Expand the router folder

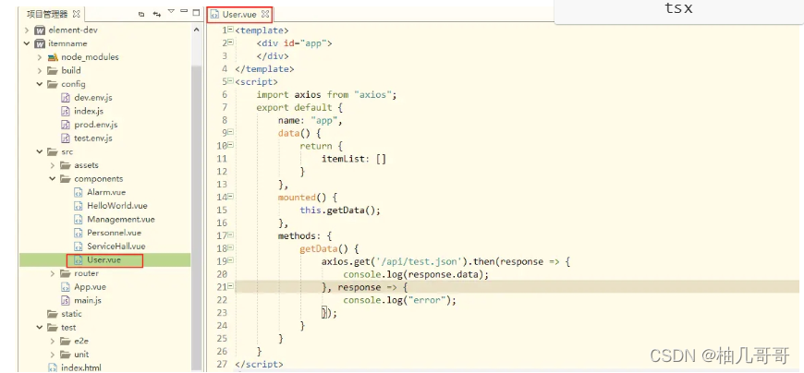[53, 273]
